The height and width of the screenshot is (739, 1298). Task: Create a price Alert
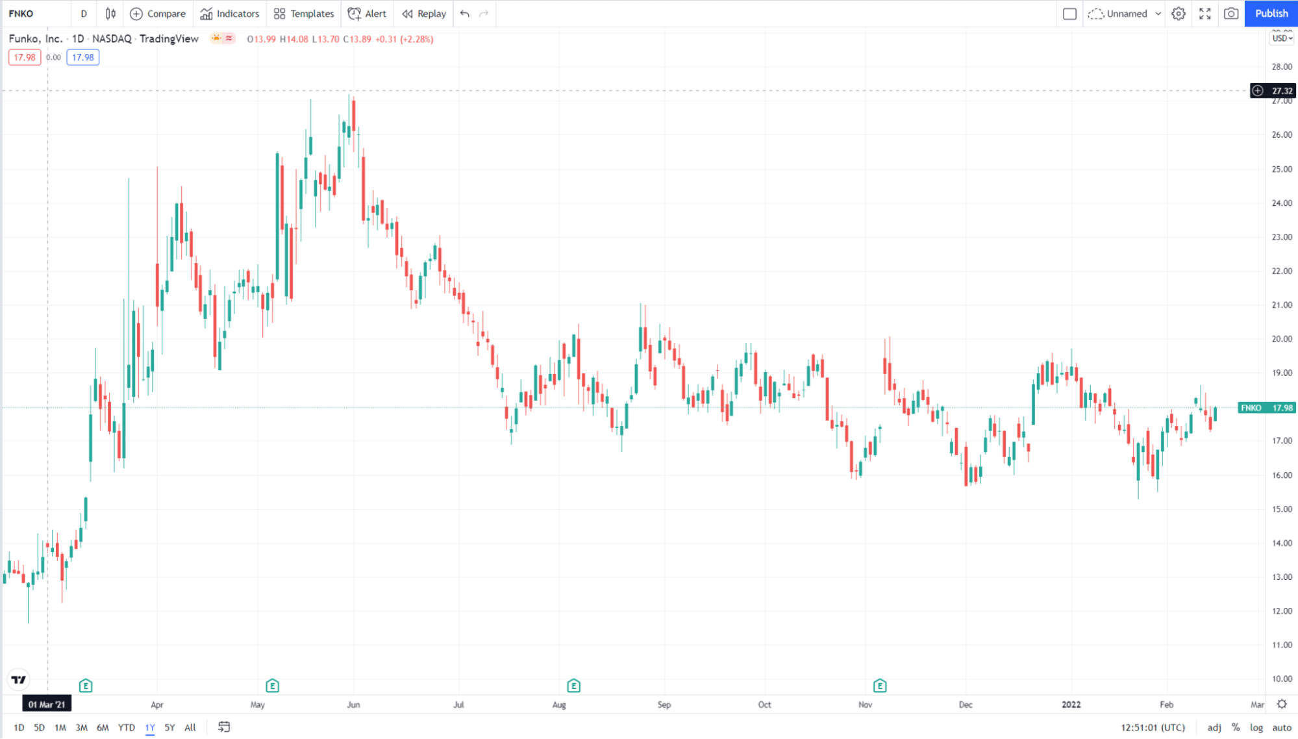[368, 14]
